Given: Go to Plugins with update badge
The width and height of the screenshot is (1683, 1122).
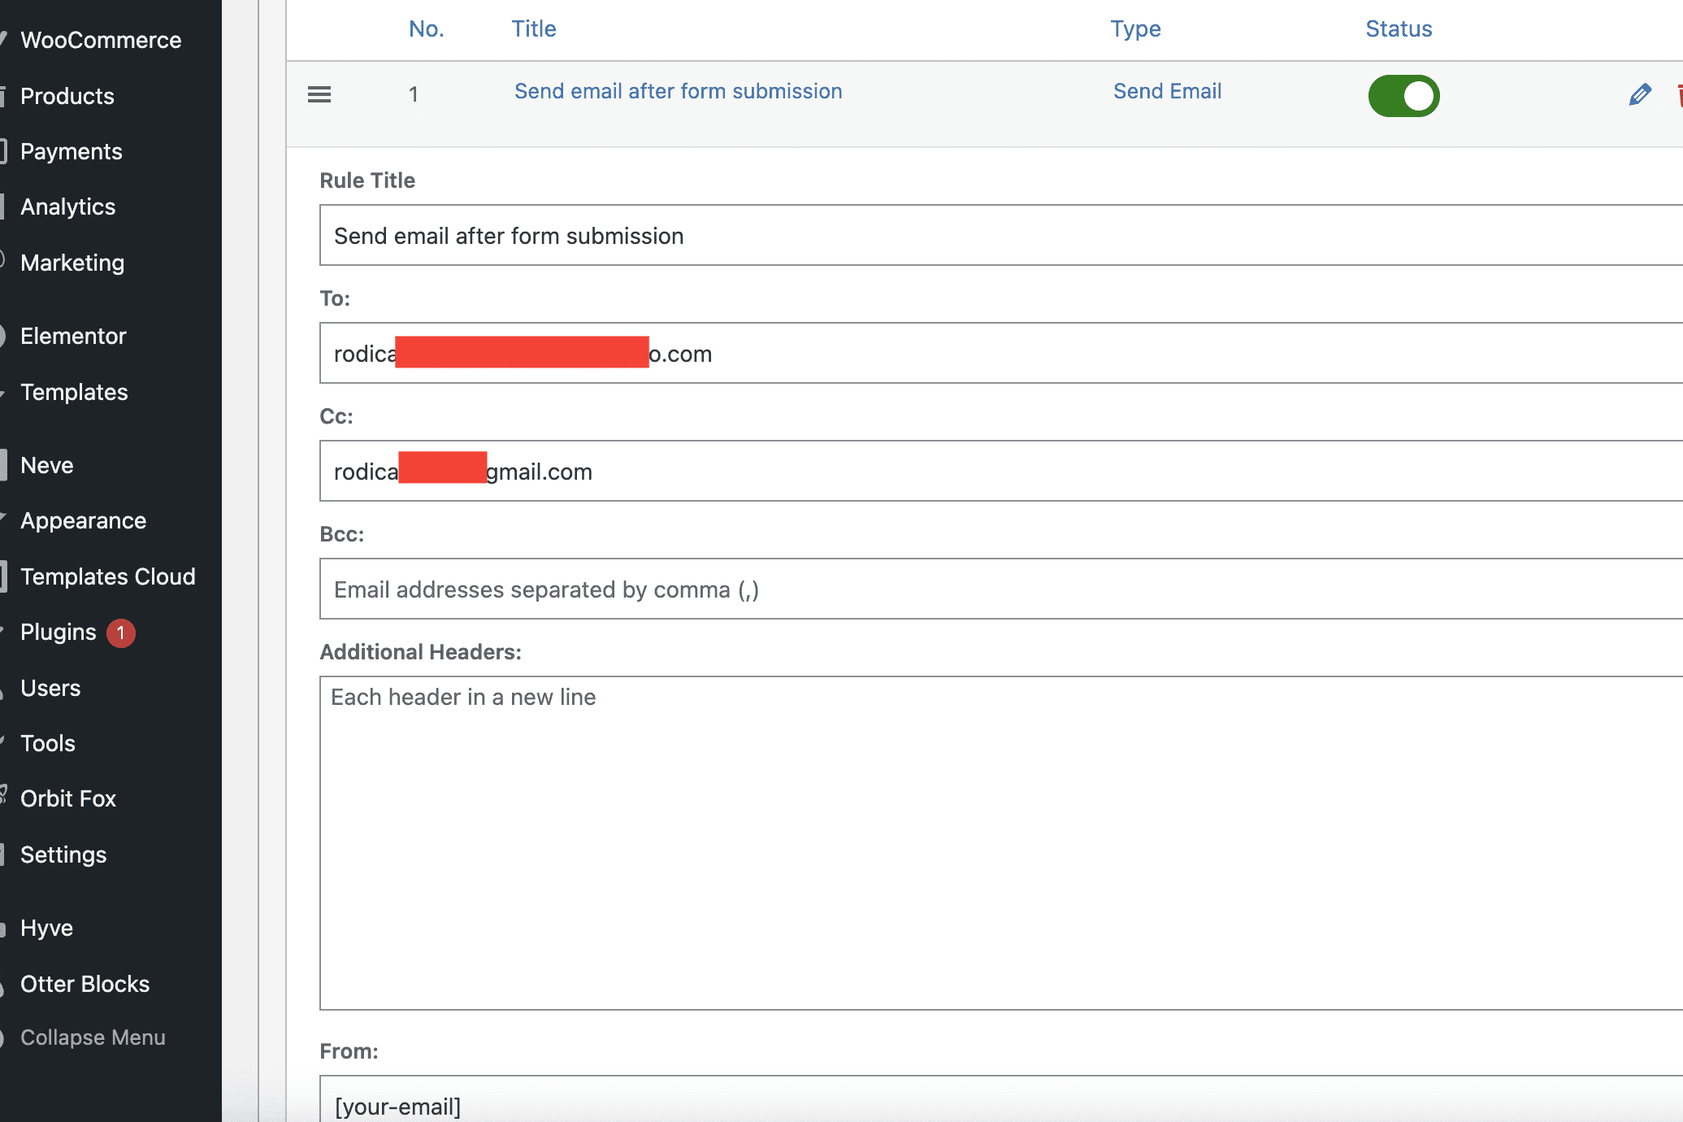Looking at the screenshot, I should pyautogui.click(x=59, y=633).
